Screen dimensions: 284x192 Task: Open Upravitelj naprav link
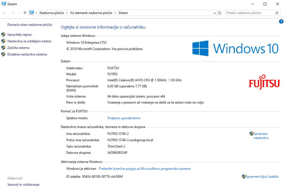[19, 35]
